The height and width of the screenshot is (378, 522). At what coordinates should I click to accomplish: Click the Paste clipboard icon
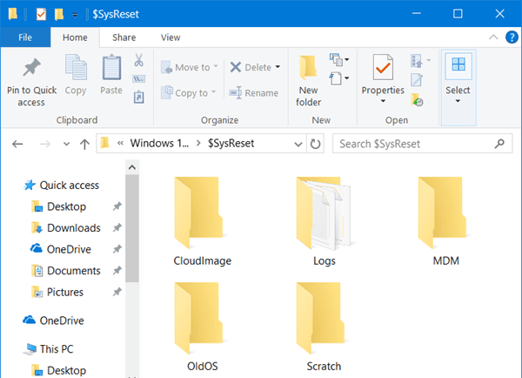click(111, 68)
